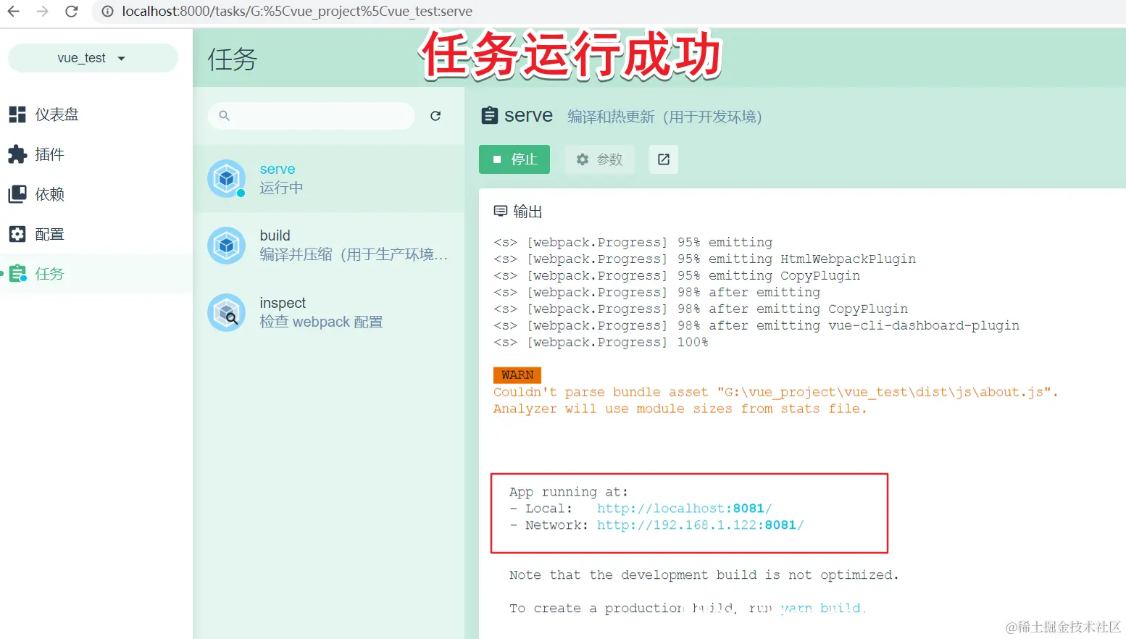Image resolution: width=1126 pixels, height=639 pixels.
Task: Click the 'Couldn't parse bundle asset' warning line
Action: [x=775, y=392]
